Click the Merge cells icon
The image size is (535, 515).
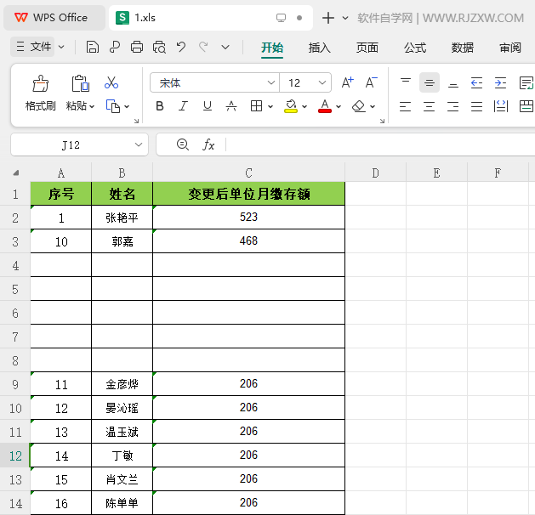526,106
